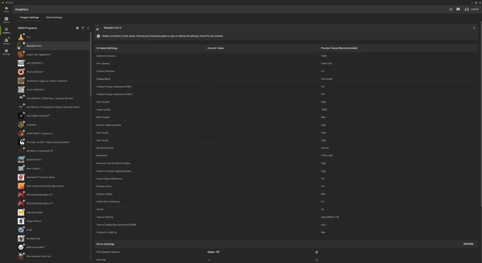
Task: Click the Global - Off value for Dynamic Vibrance
Action: pos(213,252)
